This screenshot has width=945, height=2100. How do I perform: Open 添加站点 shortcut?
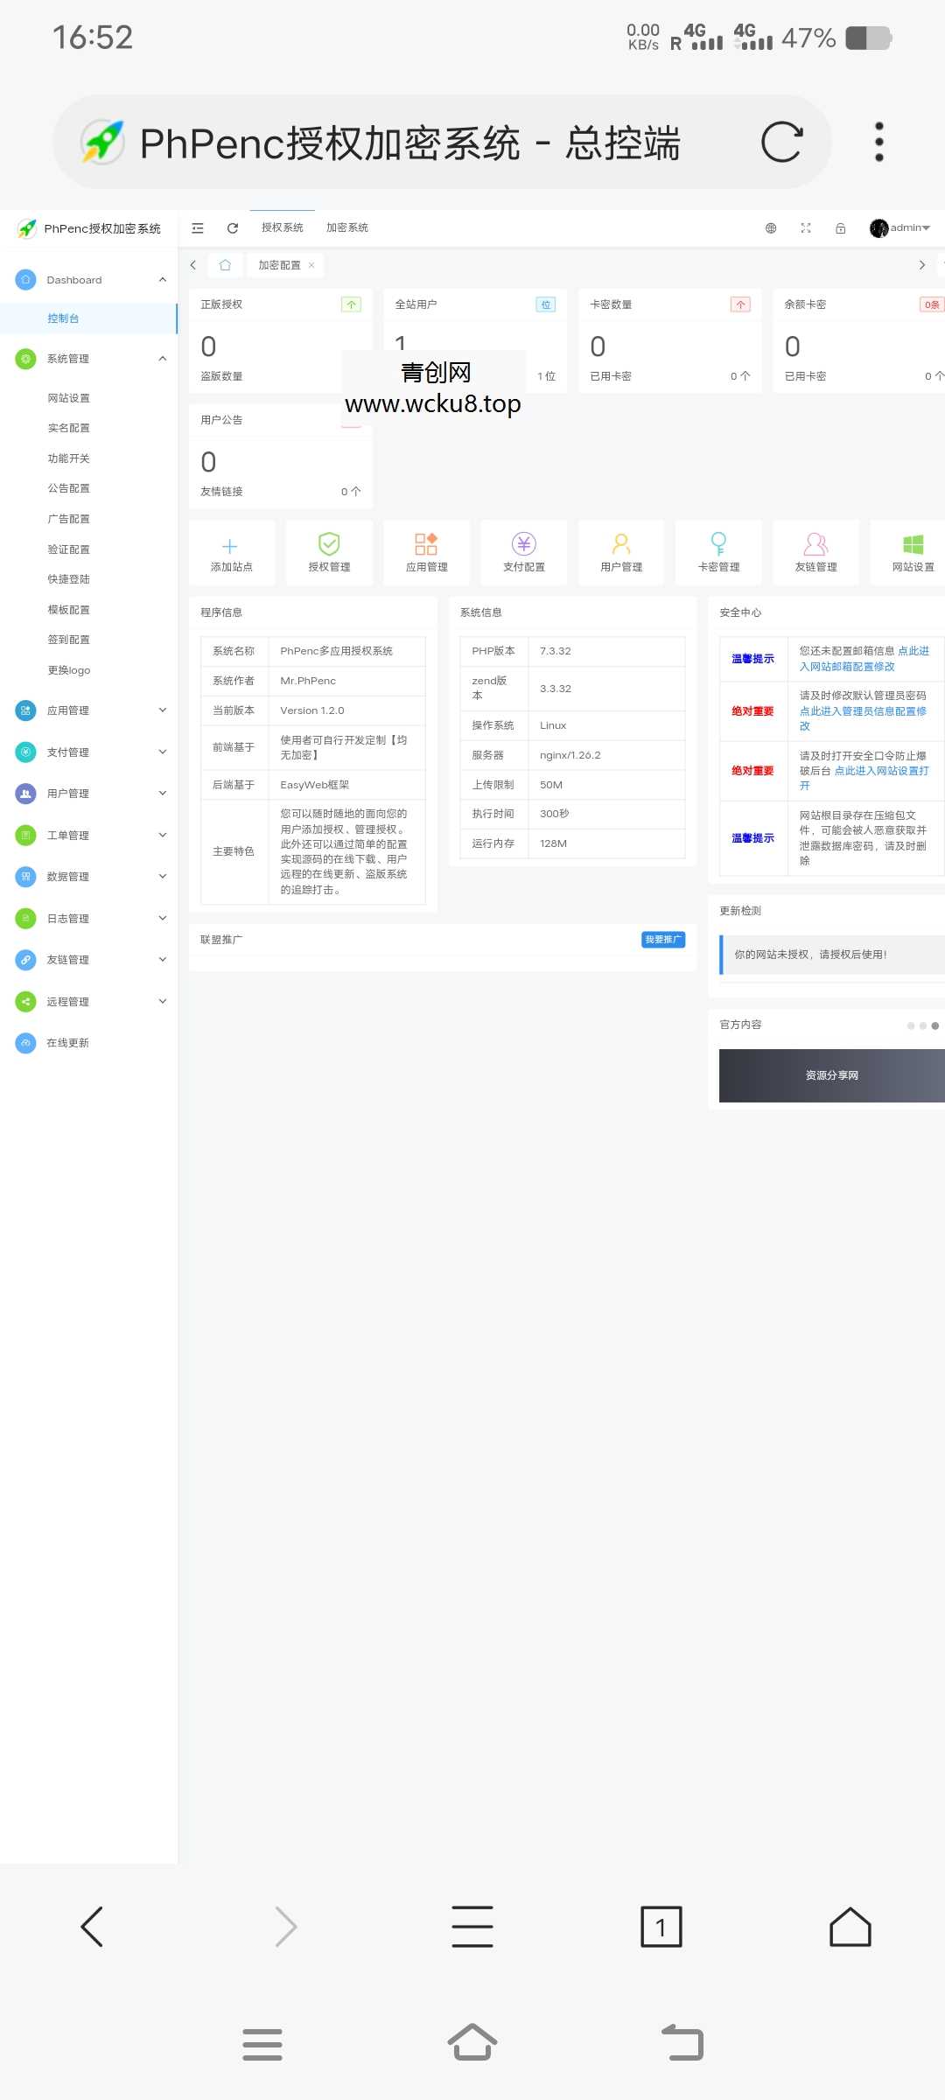[x=232, y=553]
